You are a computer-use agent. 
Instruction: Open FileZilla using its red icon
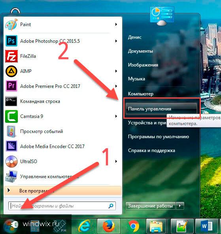[11, 56]
